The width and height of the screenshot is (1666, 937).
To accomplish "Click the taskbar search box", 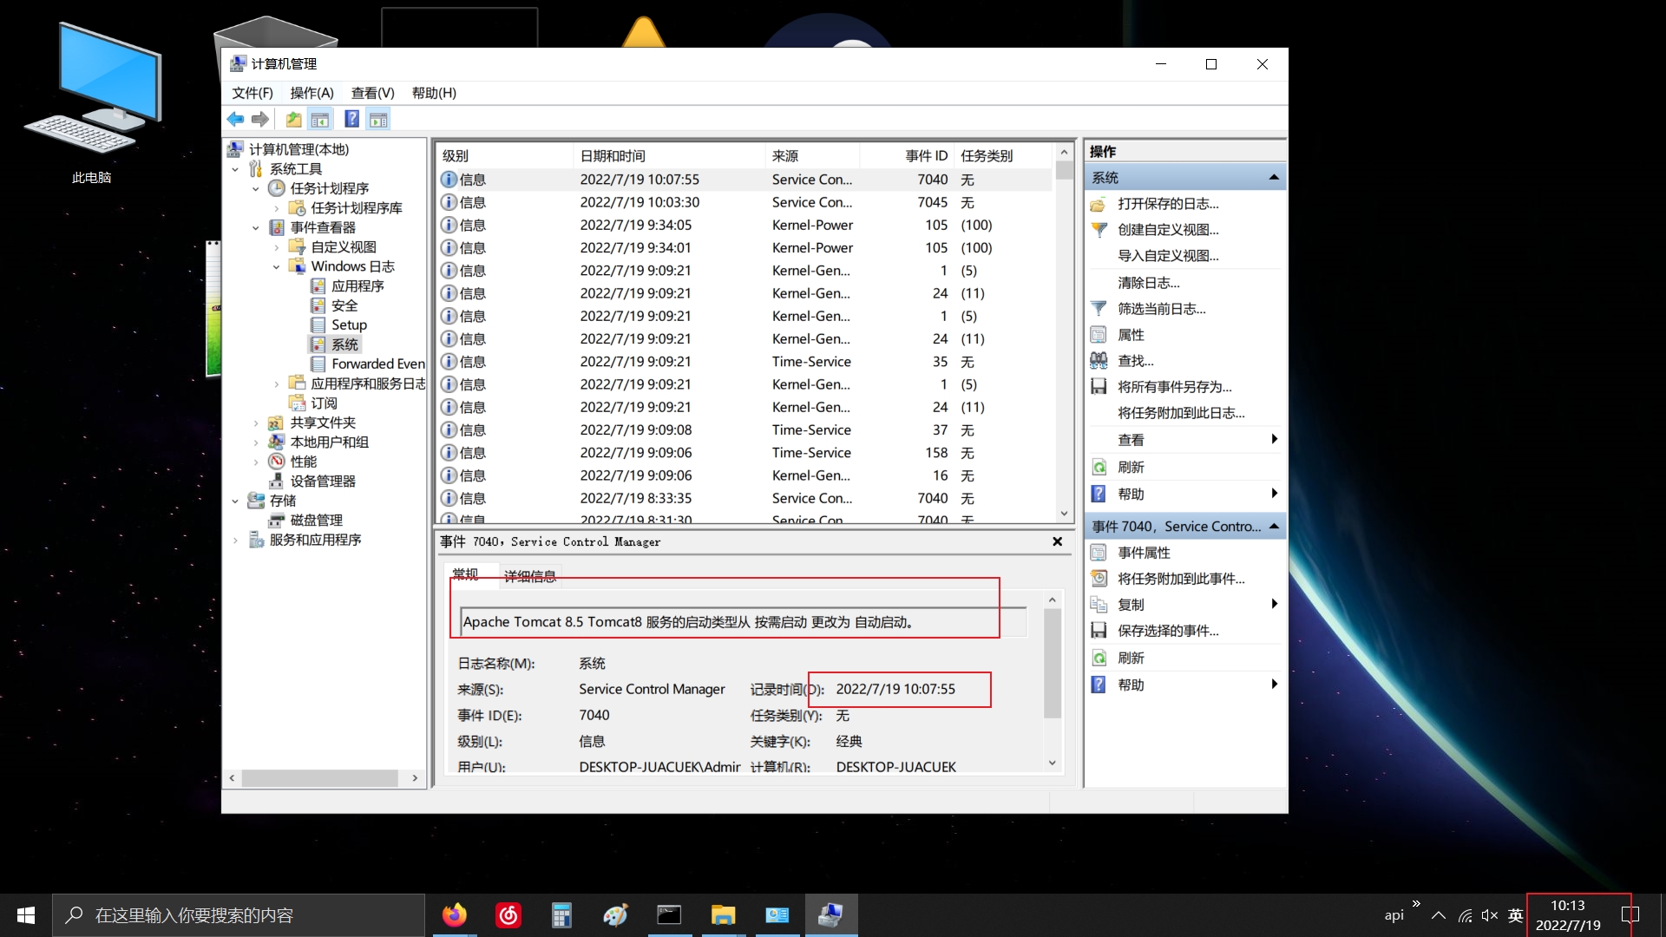I will pyautogui.click(x=239, y=915).
